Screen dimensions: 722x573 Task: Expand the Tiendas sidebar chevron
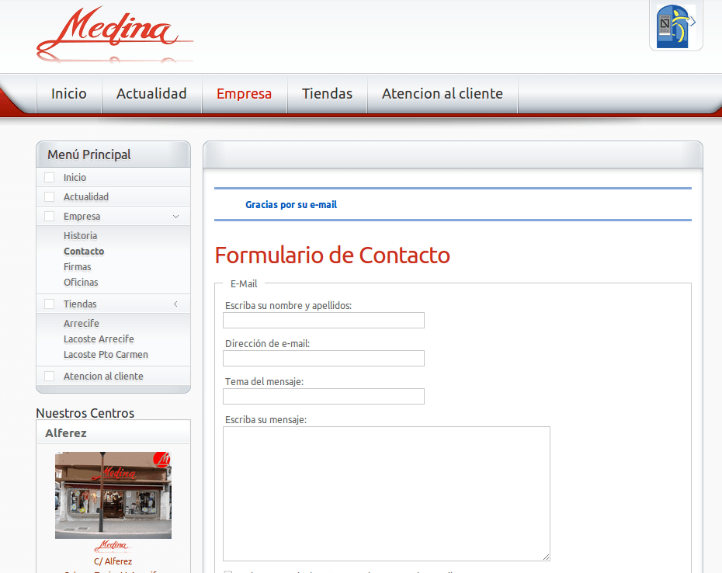pos(175,304)
